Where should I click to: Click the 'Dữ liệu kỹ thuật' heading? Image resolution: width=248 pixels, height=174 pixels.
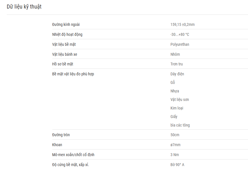(24, 7)
